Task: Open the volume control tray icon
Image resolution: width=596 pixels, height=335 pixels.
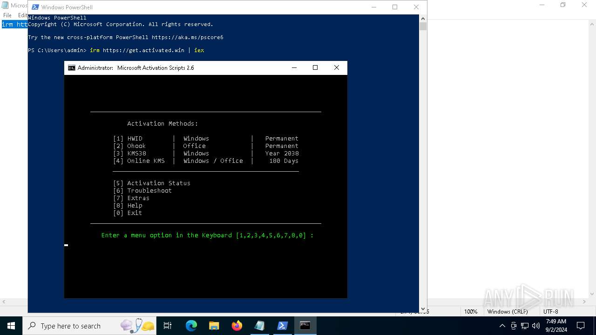Action: pos(536,326)
